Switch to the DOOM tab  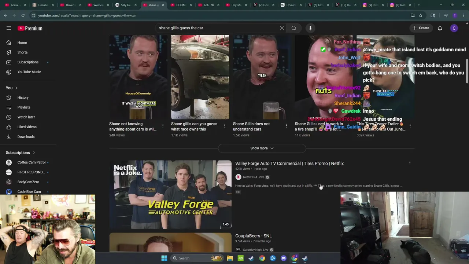[x=181, y=5]
